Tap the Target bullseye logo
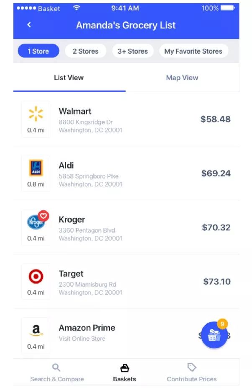Viewport: 252px width, 388px height. click(x=36, y=276)
